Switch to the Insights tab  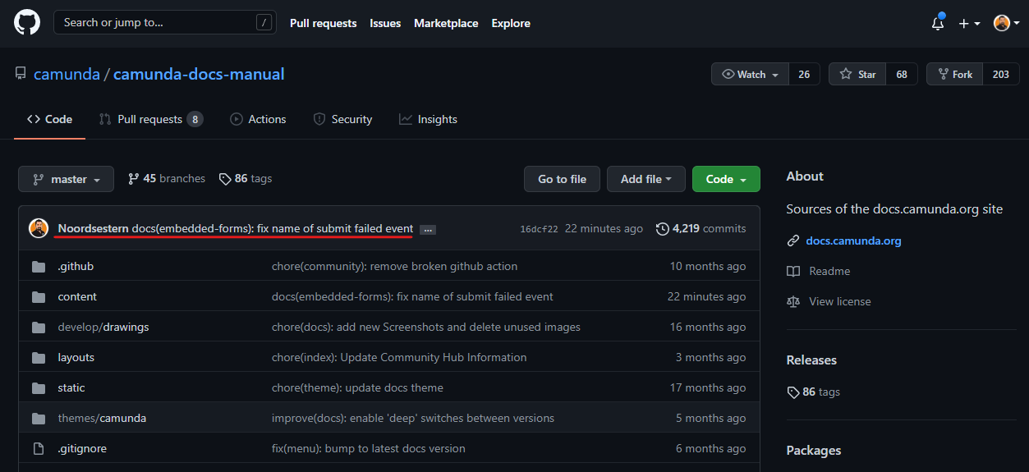click(428, 119)
